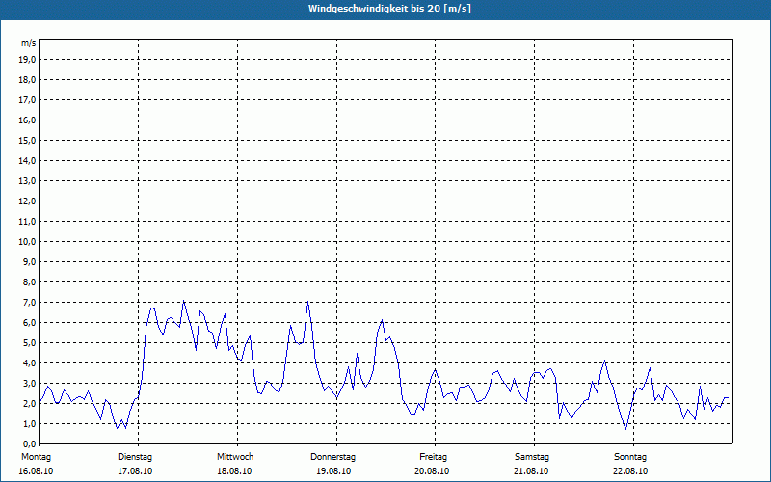Viewport: 771px width, 482px height.
Task: Click the date 22.08.10
Action: 630,471
